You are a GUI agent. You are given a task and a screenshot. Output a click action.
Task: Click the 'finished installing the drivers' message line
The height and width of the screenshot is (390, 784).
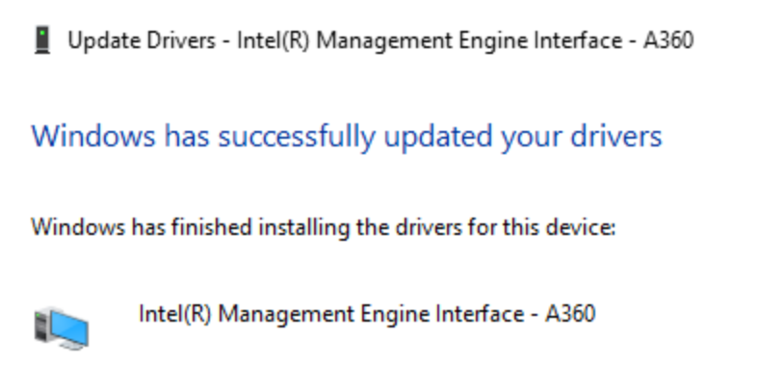point(323,228)
